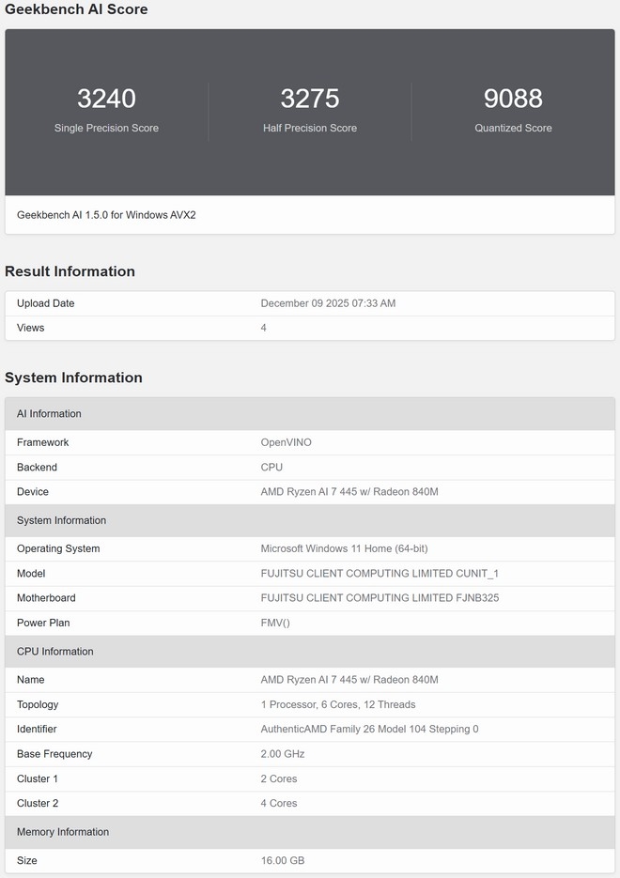Select the 3275 half precision score

[310, 99]
